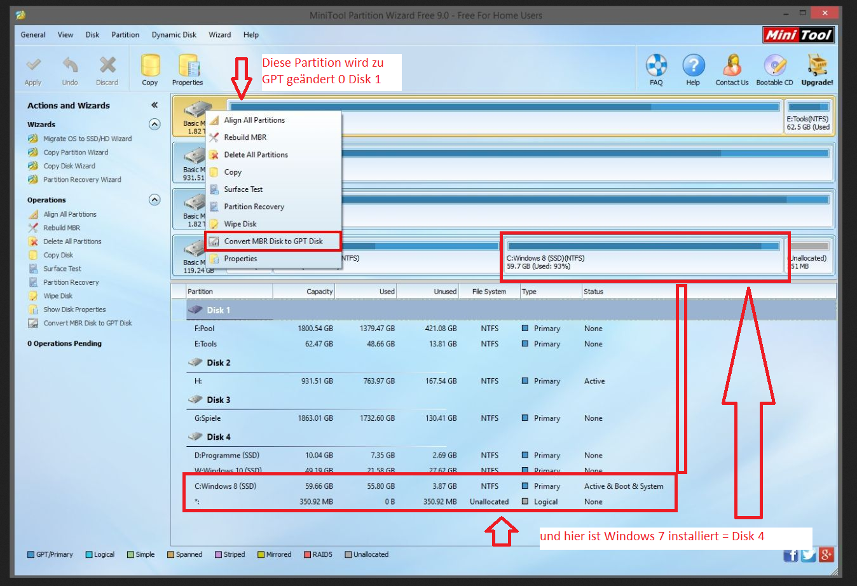Open the Help menu
This screenshot has height=586, width=857.
point(251,35)
